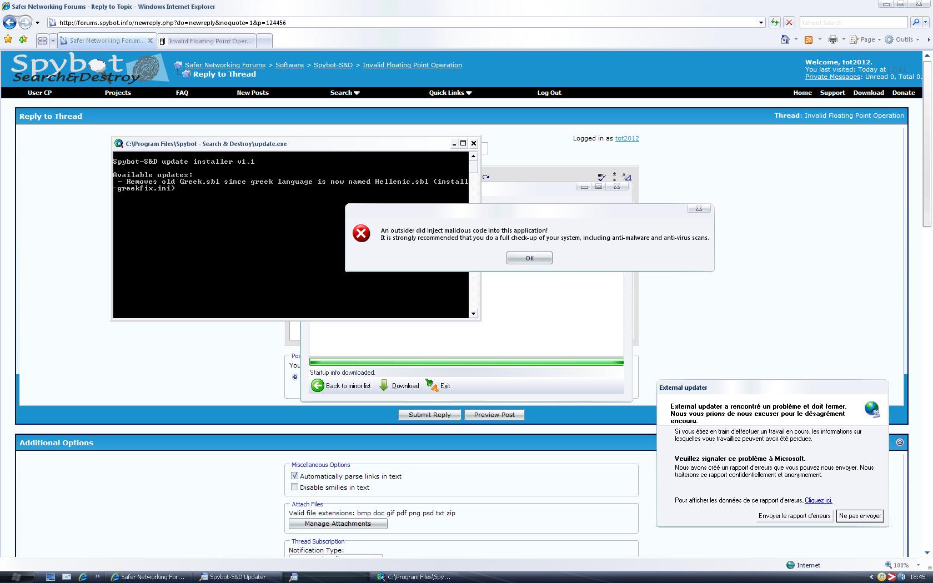Check Disable smilies in text
Image resolution: width=933 pixels, height=583 pixels.
tap(295, 487)
